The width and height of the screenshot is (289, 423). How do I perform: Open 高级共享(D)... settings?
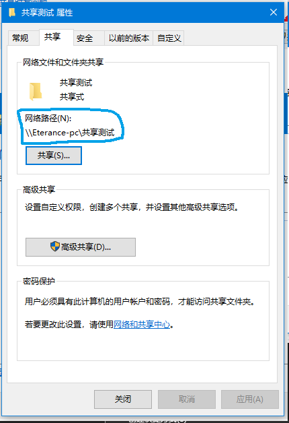[81, 247]
